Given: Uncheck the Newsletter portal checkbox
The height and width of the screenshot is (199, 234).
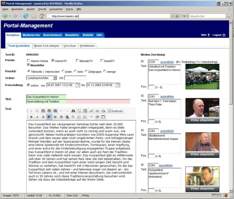Looking at the screenshot, I should [28, 65].
